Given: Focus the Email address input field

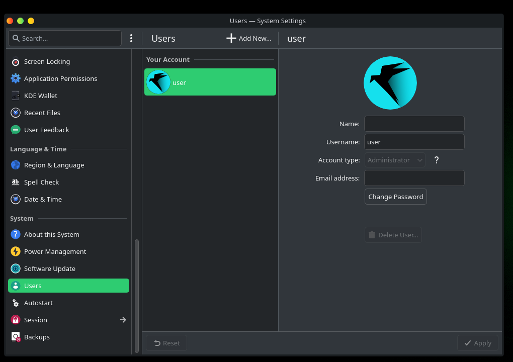Looking at the screenshot, I should [414, 178].
